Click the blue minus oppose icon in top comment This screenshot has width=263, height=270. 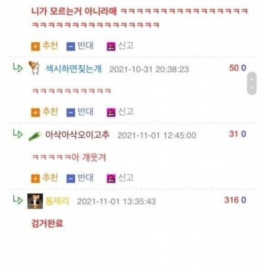[71, 46]
